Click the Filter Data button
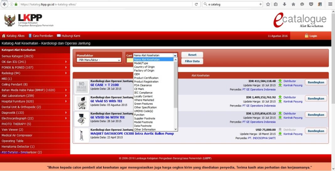335x171 pixels. tap(192, 61)
